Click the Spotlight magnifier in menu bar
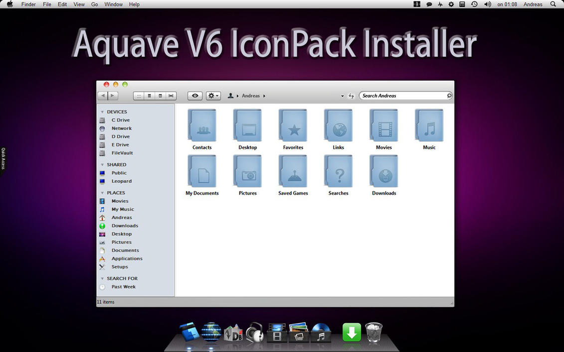564x352 pixels. (553, 4)
